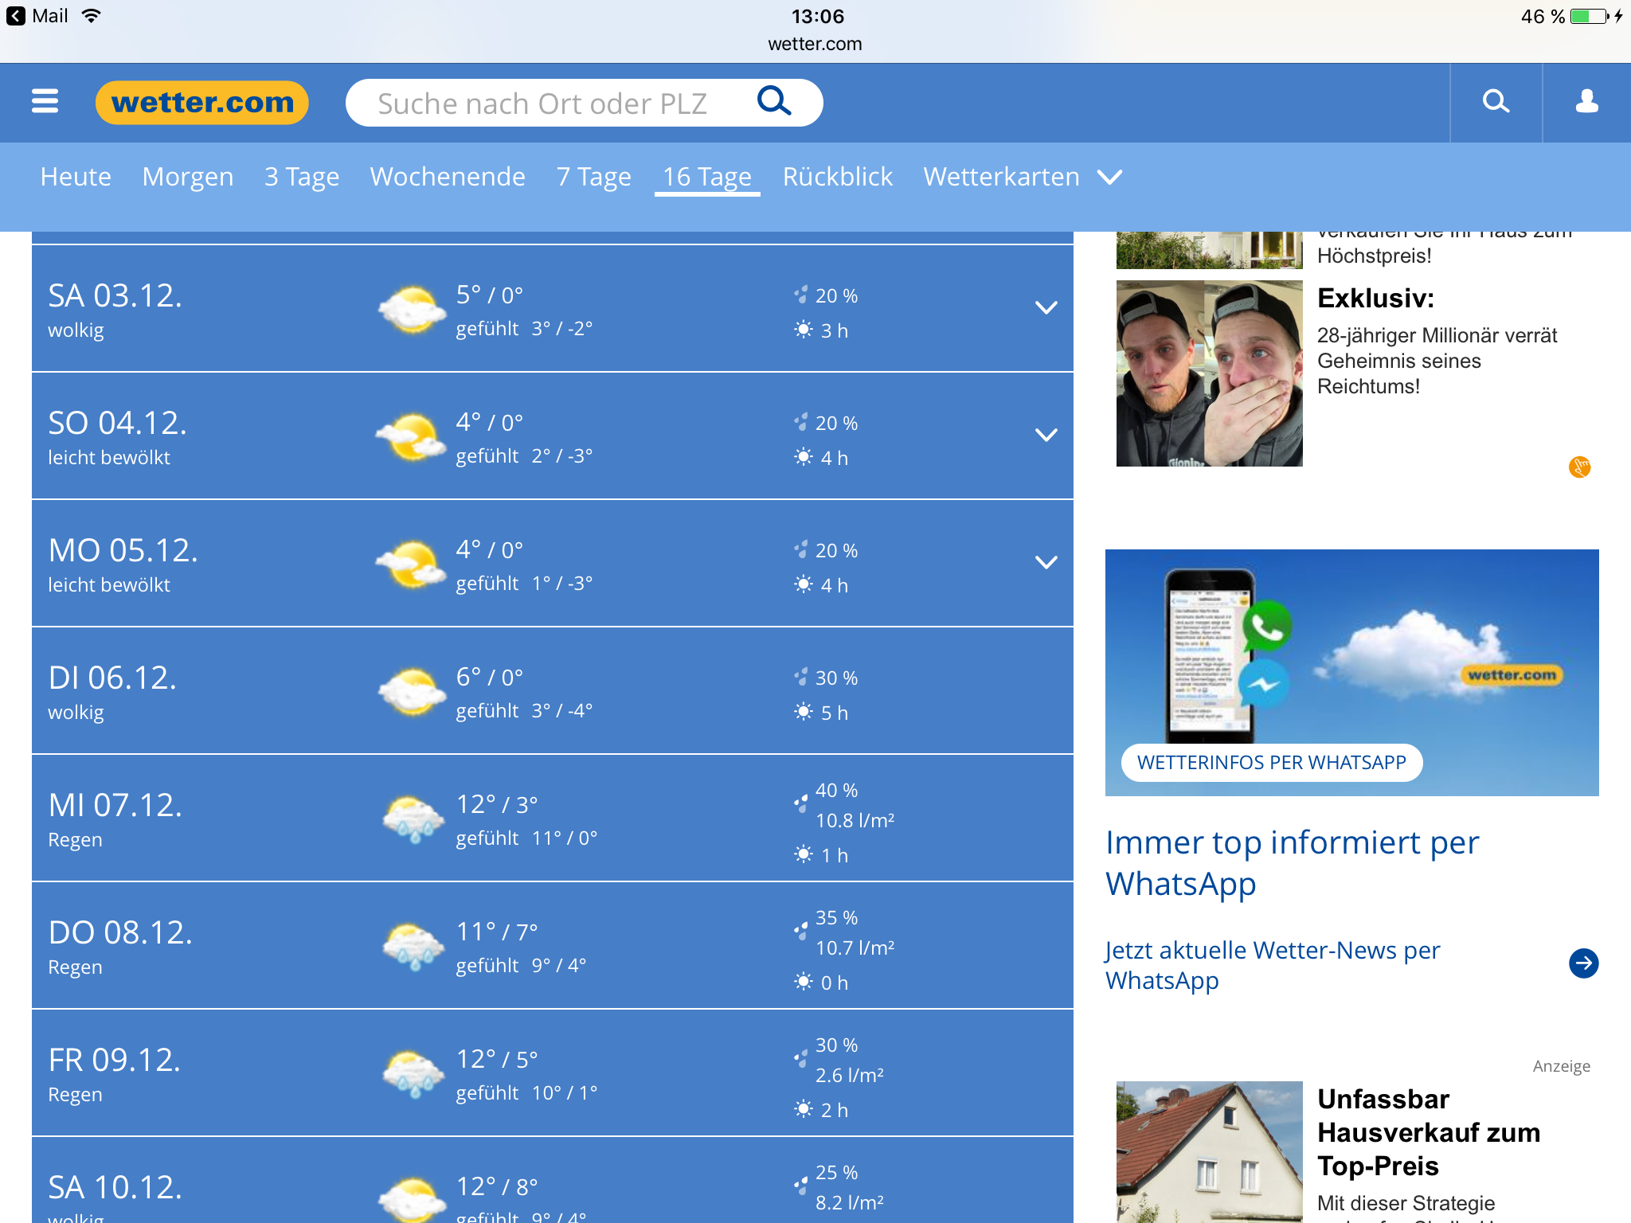This screenshot has width=1631, height=1223.
Task: Click the orange ad info icon
Action: [x=1579, y=467]
